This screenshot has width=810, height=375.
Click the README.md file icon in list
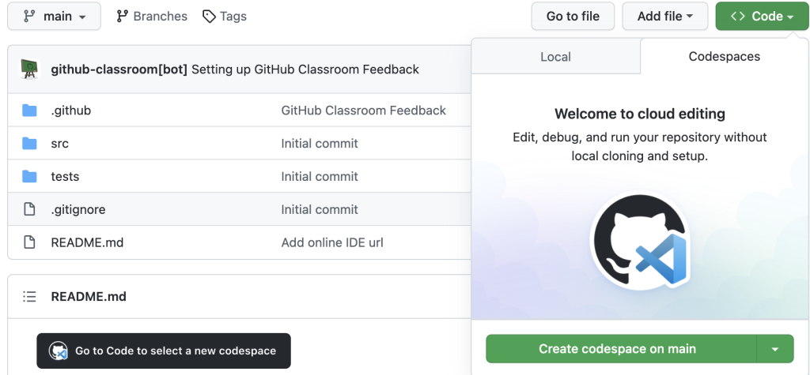[x=30, y=242]
